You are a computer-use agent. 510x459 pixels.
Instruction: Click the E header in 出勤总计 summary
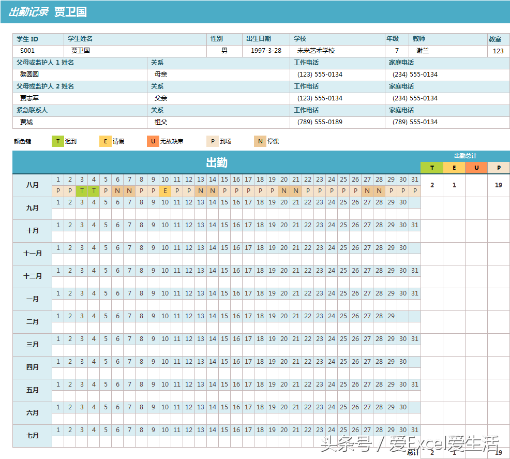pos(454,168)
